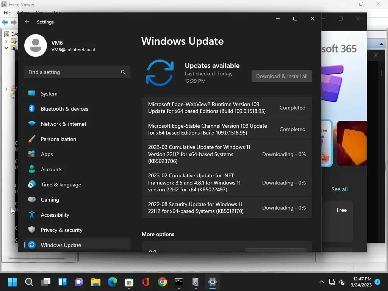This screenshot has height=291, width=388.
Task: Open Widgets from the taskbar
Action: (x=63, y=282)
